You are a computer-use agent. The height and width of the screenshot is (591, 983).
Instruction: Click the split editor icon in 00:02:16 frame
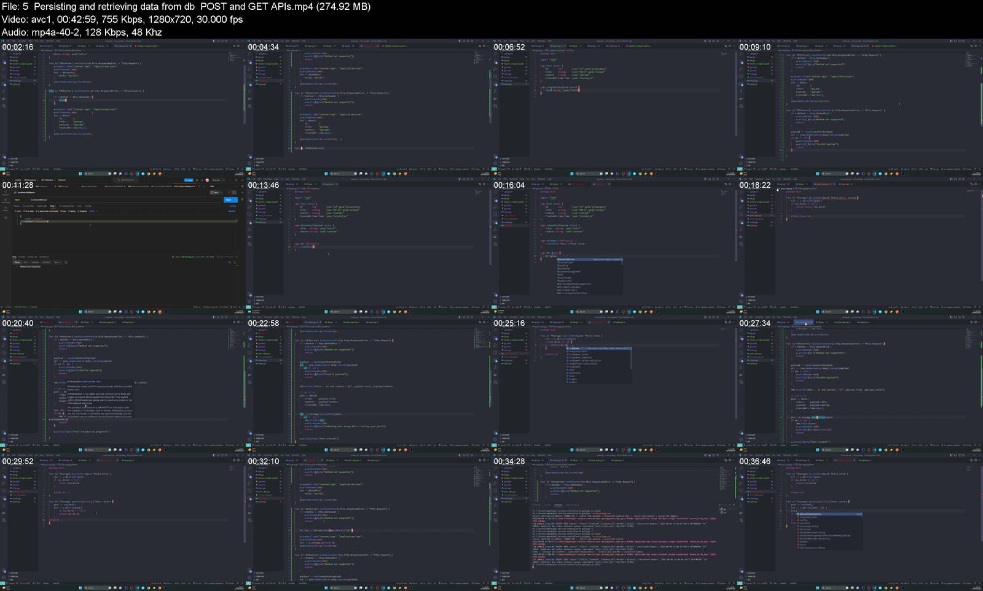coord(234,46)
